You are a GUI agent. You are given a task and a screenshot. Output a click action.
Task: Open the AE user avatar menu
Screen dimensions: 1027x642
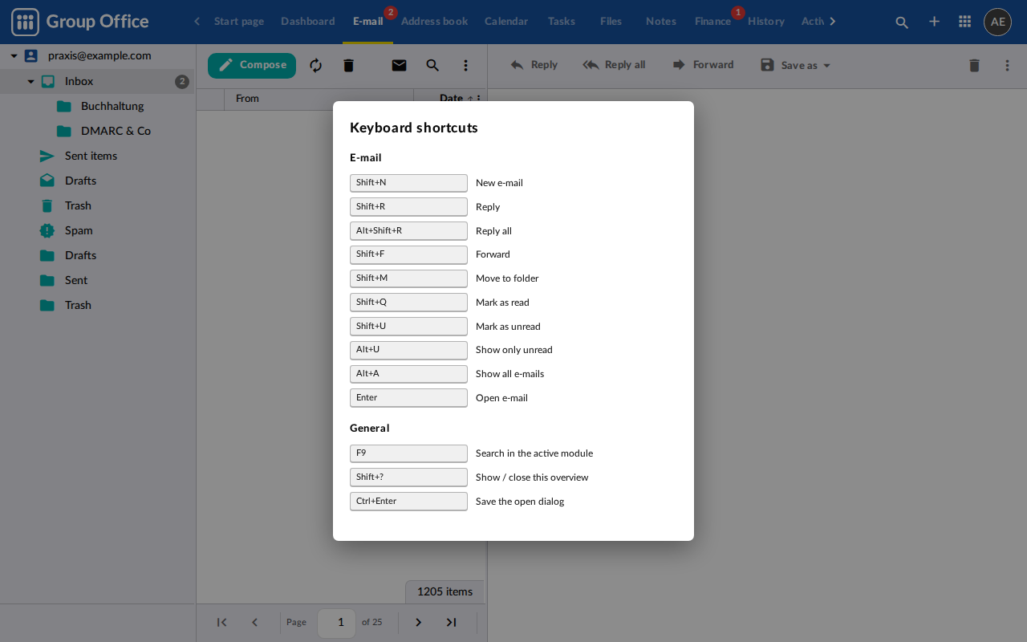pos(997,22)
